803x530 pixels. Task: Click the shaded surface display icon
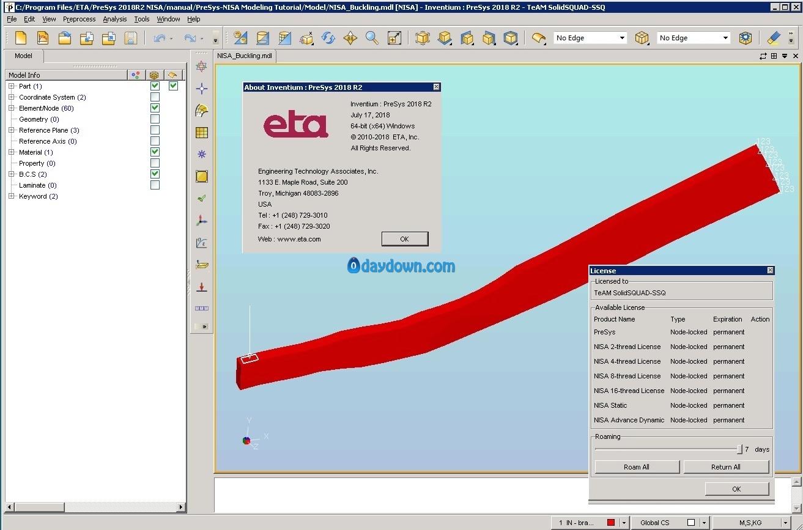(539, 38)
